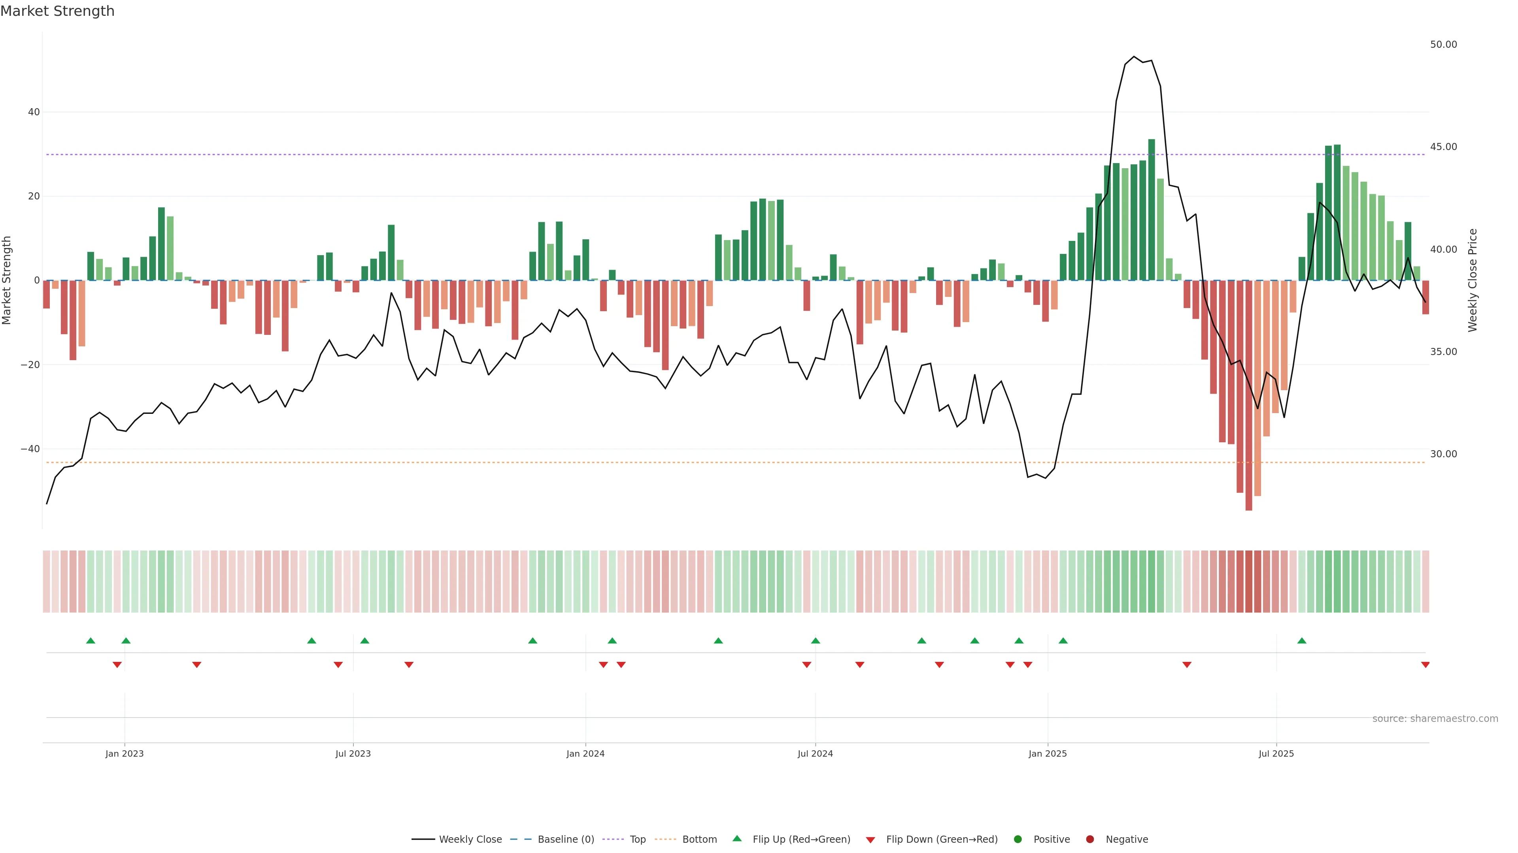Click the rightmost red flip-down marker

pyautogui.click(x=1425, y=665)
